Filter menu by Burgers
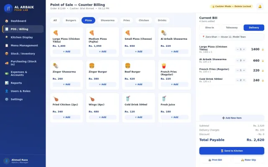The image size is (268, 167). click(x=71, y=20)
